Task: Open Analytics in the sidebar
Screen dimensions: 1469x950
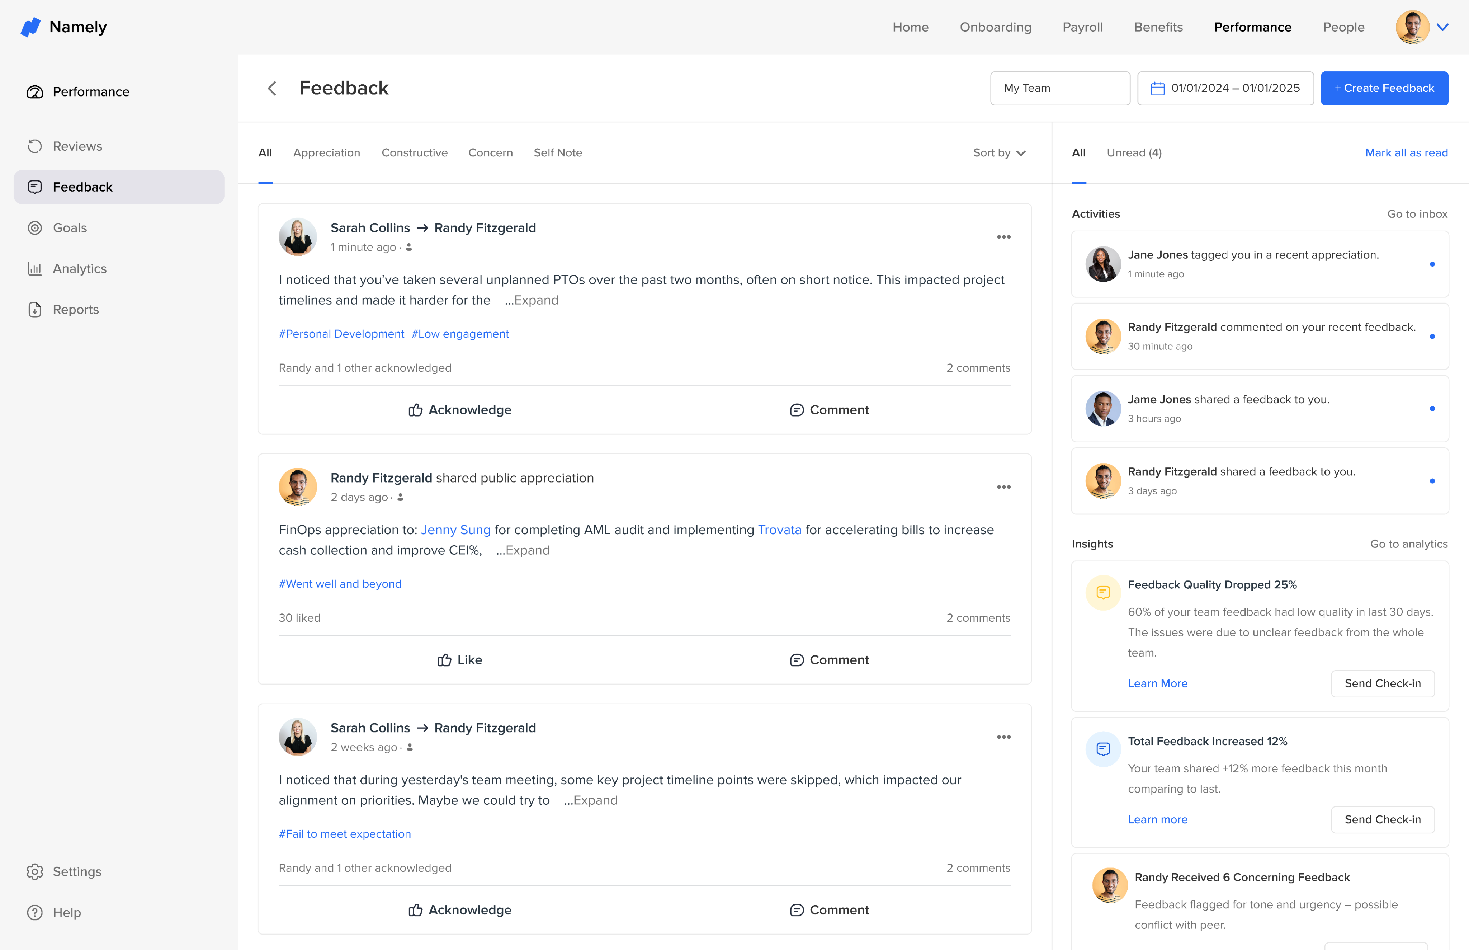Action: pyautogui.click(x=80, y=268)
